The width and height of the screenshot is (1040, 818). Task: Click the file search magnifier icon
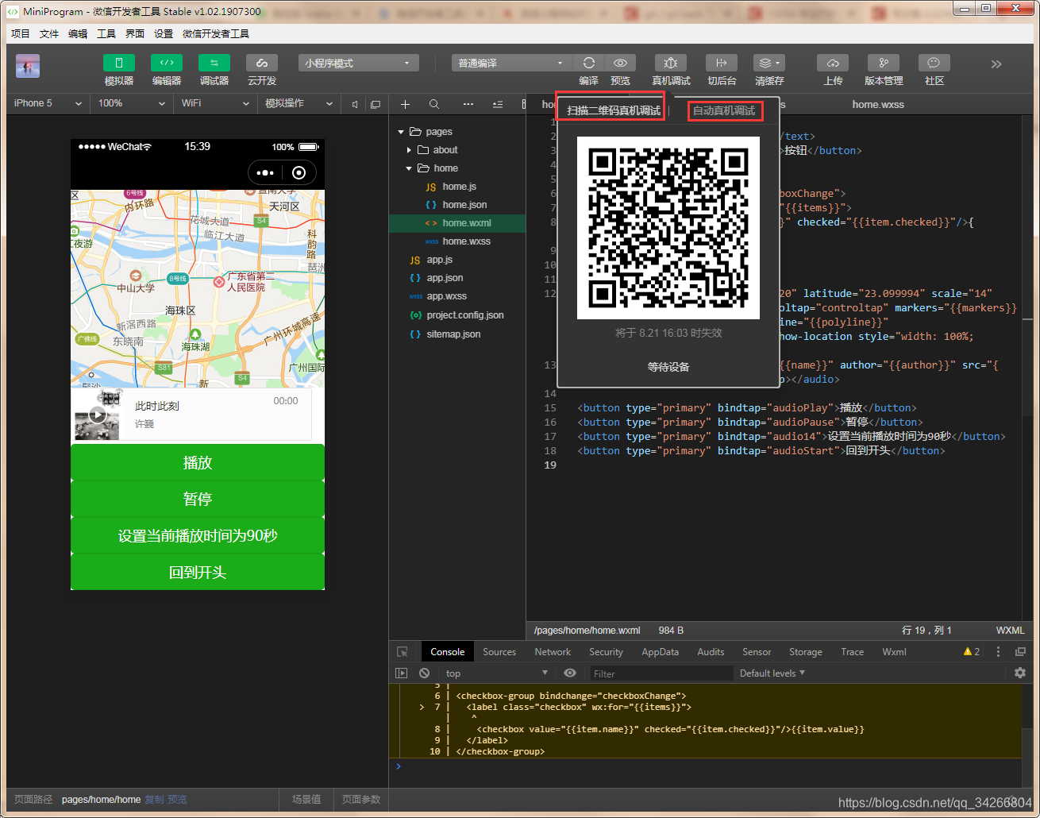click(434, 104)
